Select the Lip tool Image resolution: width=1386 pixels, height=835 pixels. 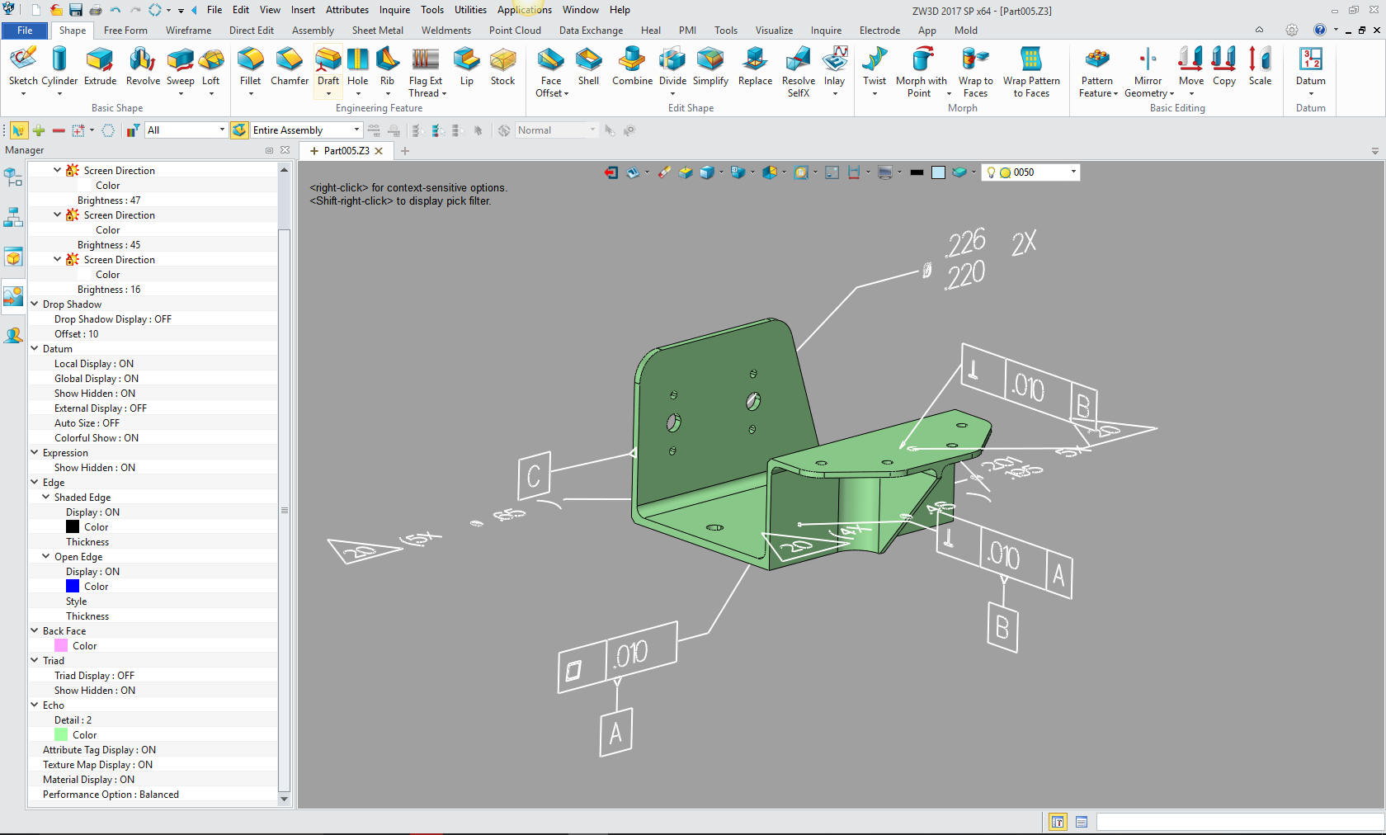click(x=467, y=66)
